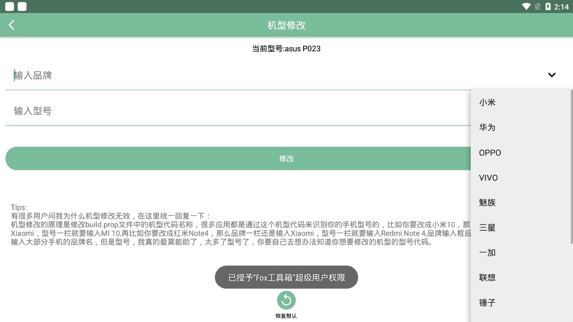This screenshot has height=322, width=573.
Task: Select 一加 in the brand list
Action: 522,253
